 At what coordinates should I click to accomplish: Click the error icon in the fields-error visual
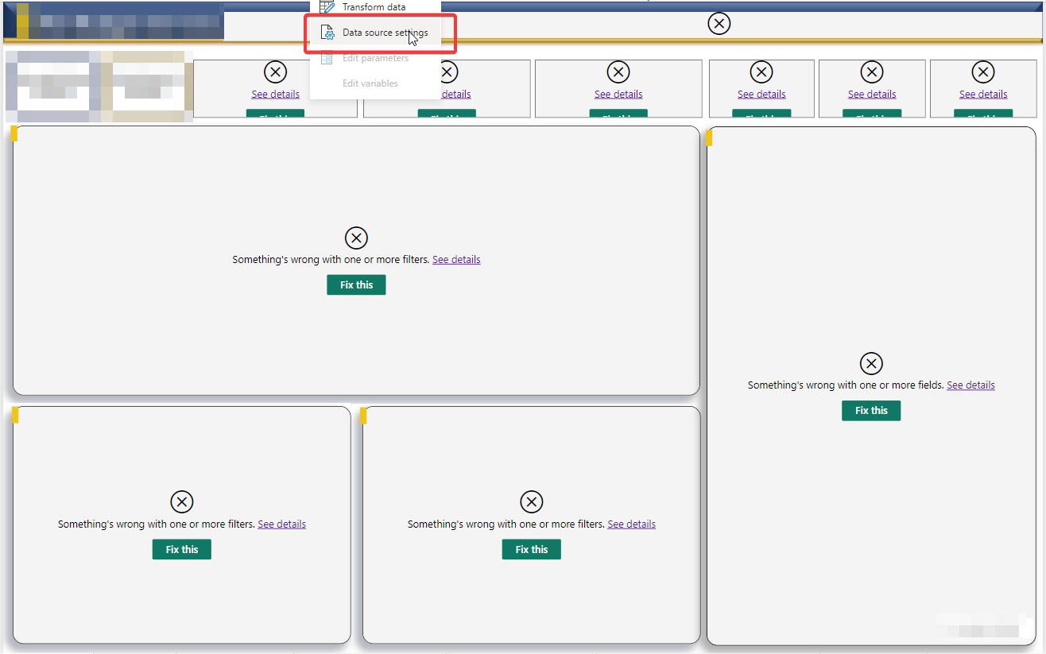click(x=871, y=364)
